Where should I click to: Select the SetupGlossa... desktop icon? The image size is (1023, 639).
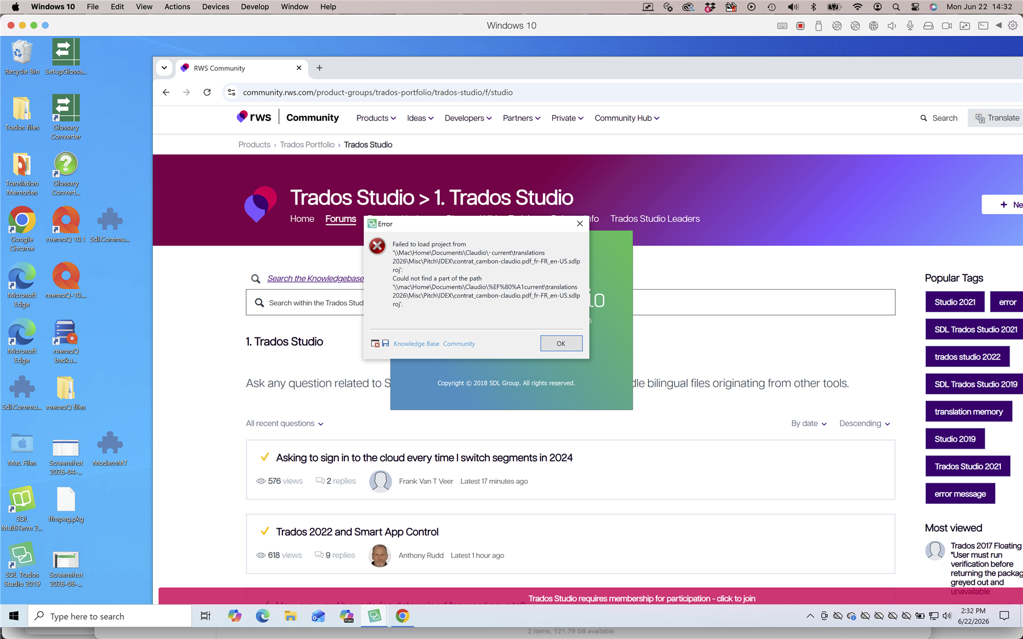tap(66, 57)
